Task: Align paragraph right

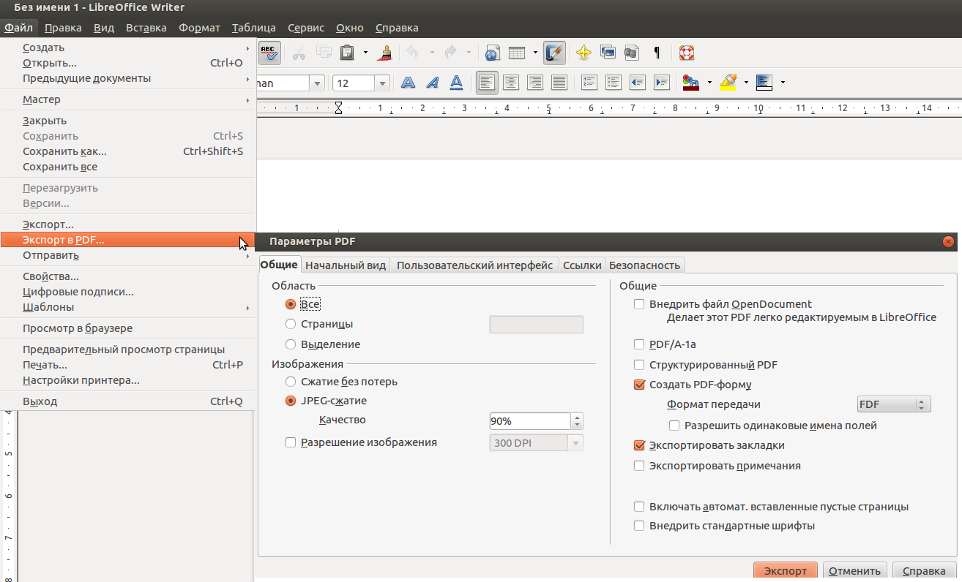Action: click(x=535, y=83)
